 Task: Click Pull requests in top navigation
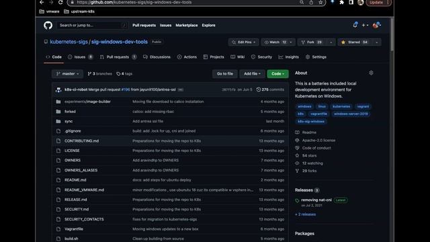coord(144,26)
